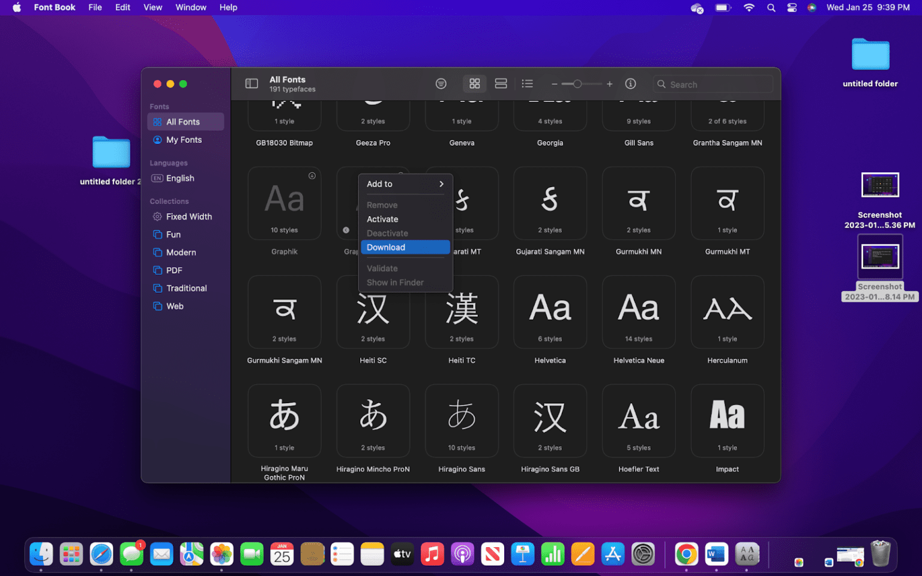Switch to list view in the toolbar
The width and height of the screenshot is (922, 576).
527,83
